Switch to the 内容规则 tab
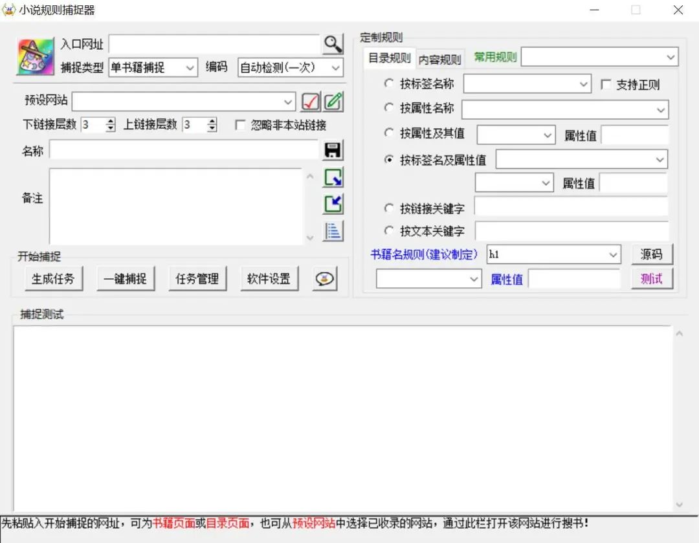 click(439, 60)
